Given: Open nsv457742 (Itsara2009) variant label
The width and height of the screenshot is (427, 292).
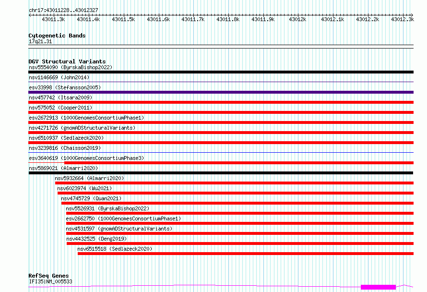Looking at the screenshot, I should pos(60,97).
